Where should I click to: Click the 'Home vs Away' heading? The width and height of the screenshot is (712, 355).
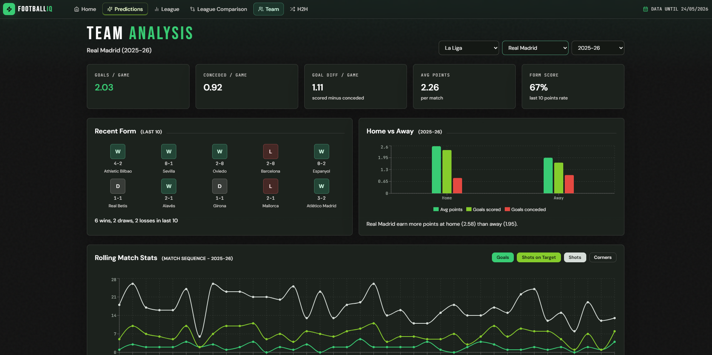pyautogui.click(x=390, y=131)
